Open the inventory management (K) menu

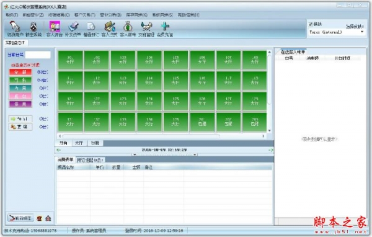[x=136, y=15]
